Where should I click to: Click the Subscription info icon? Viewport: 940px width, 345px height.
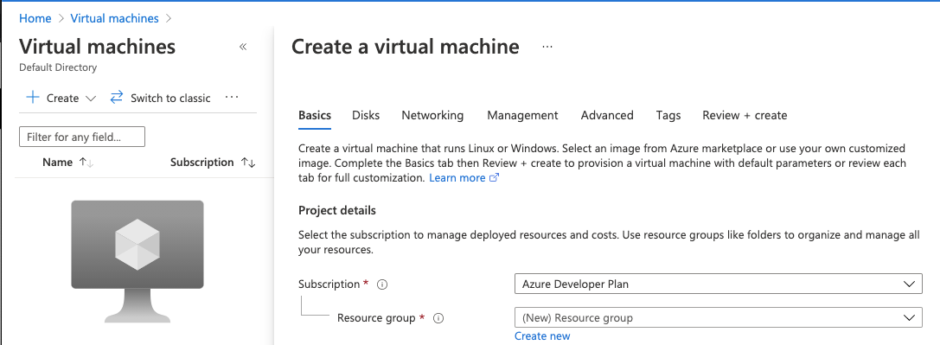click(x=382, y=284)
